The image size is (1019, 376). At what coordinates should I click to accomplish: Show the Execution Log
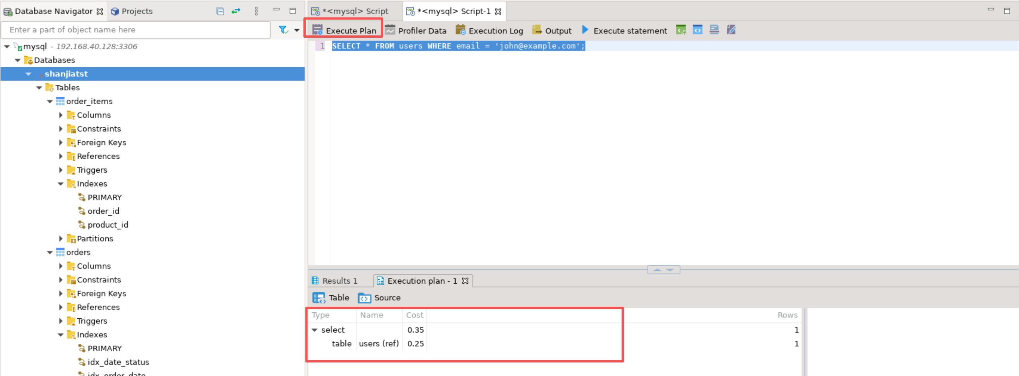pos(489,30)
